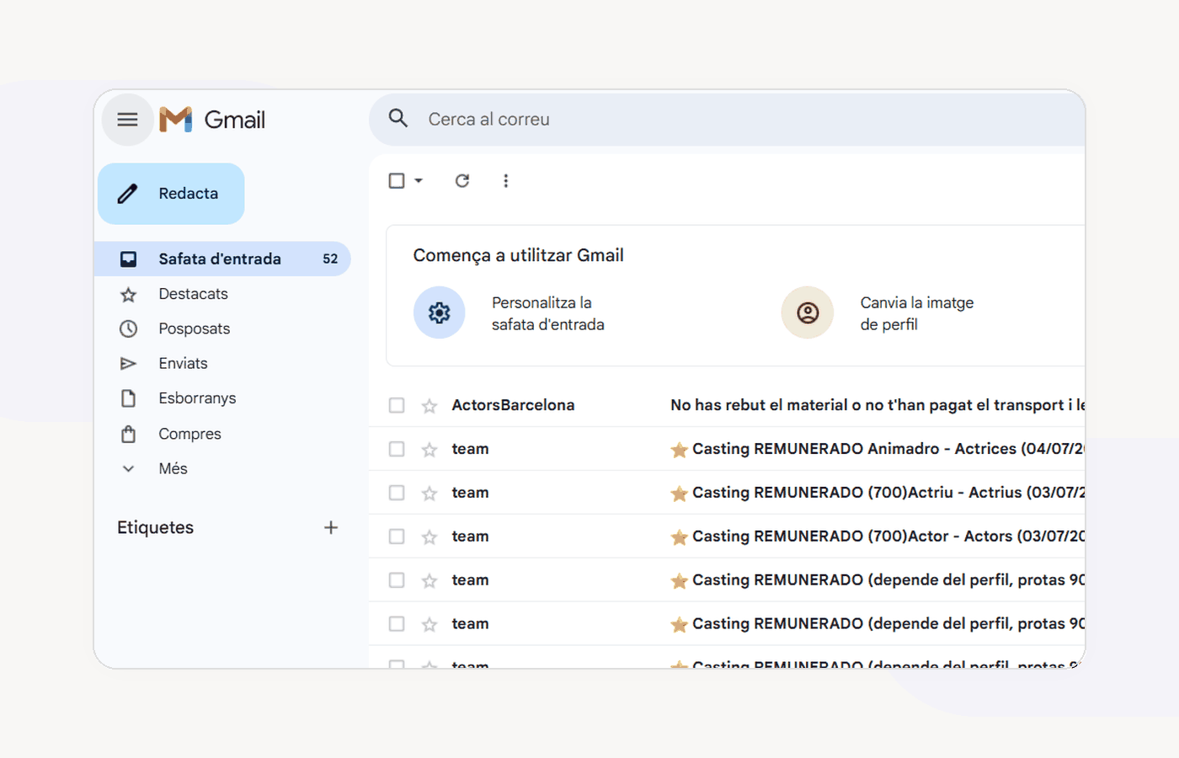Open the Posposats folder
The width and height of the screenshot is (1179, 758).
click(x=194, y=328)
